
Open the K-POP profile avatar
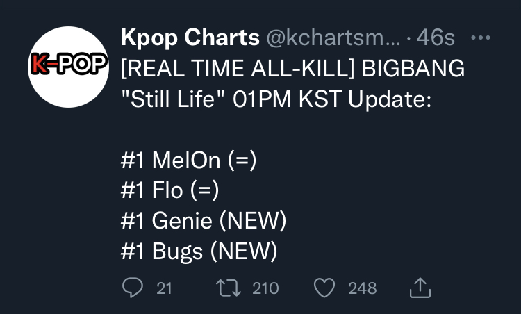coord(69,67)
